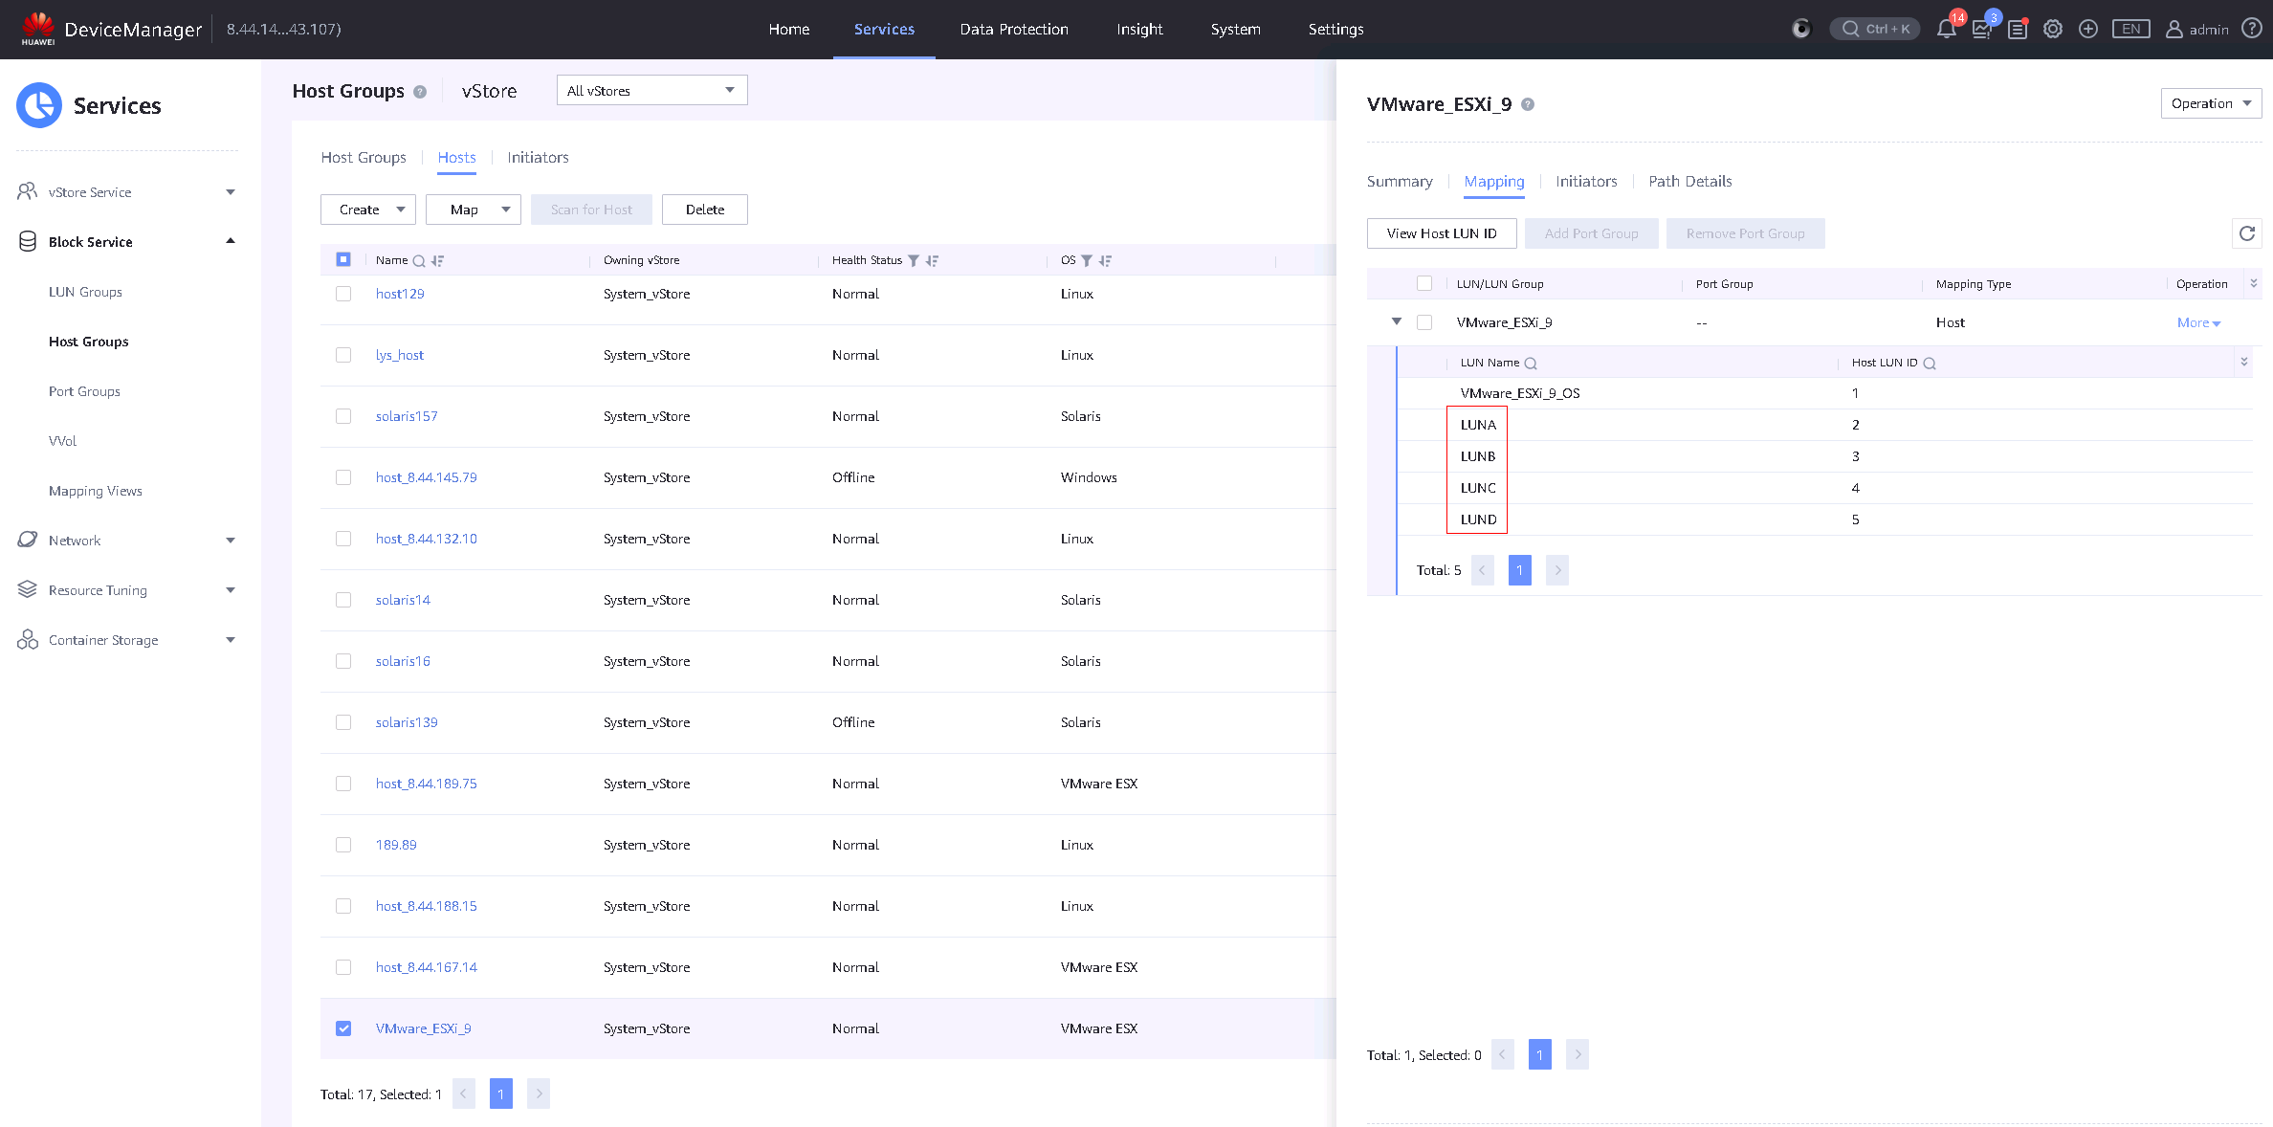Search by LUN Name icon

[x=1531, y=364]
